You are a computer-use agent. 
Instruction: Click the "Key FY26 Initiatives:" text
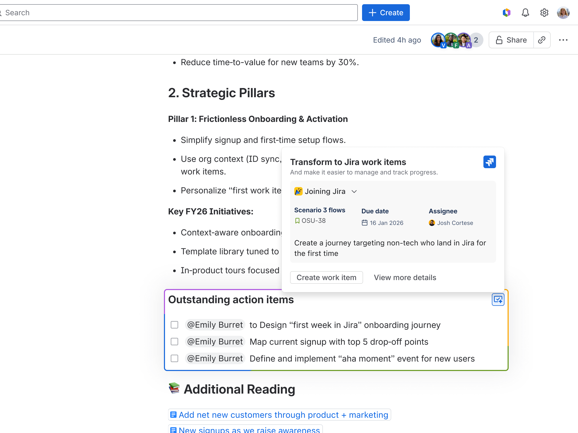(211, 212)
